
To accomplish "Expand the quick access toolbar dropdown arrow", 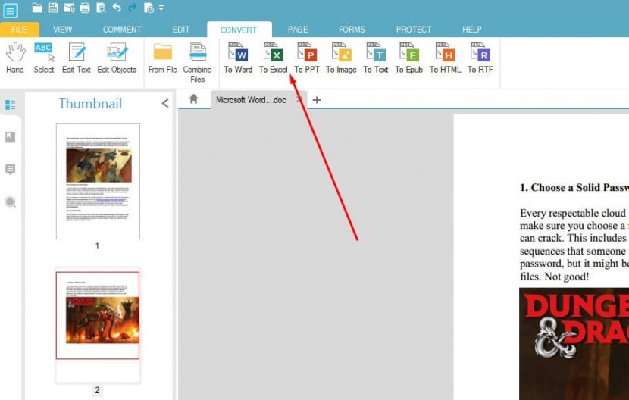I will point(161,8).
